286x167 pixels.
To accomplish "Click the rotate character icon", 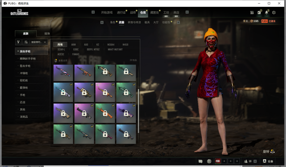I will point(272,151).
